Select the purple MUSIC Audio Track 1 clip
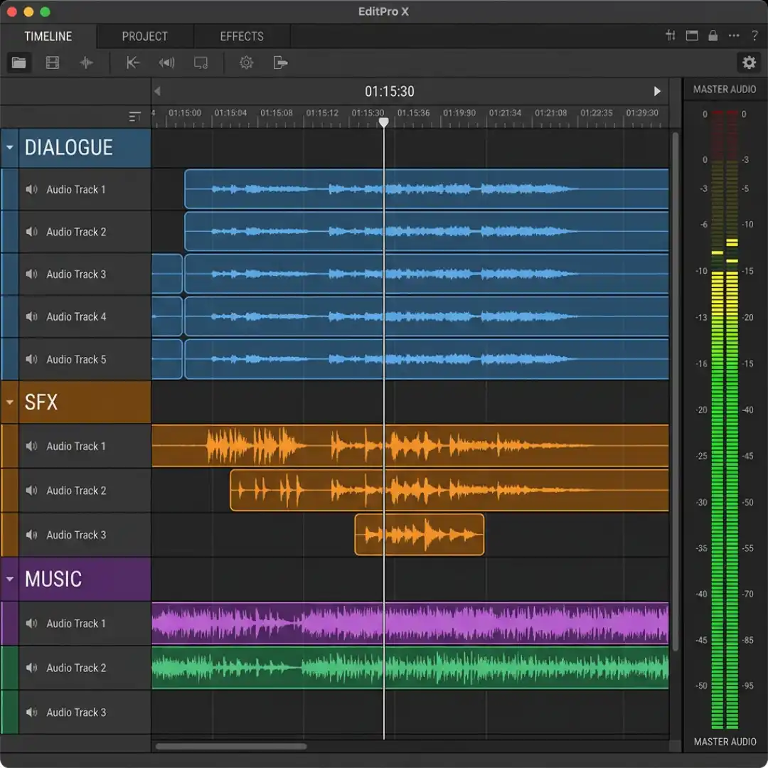The image size is (768, 768). (410, 623)
